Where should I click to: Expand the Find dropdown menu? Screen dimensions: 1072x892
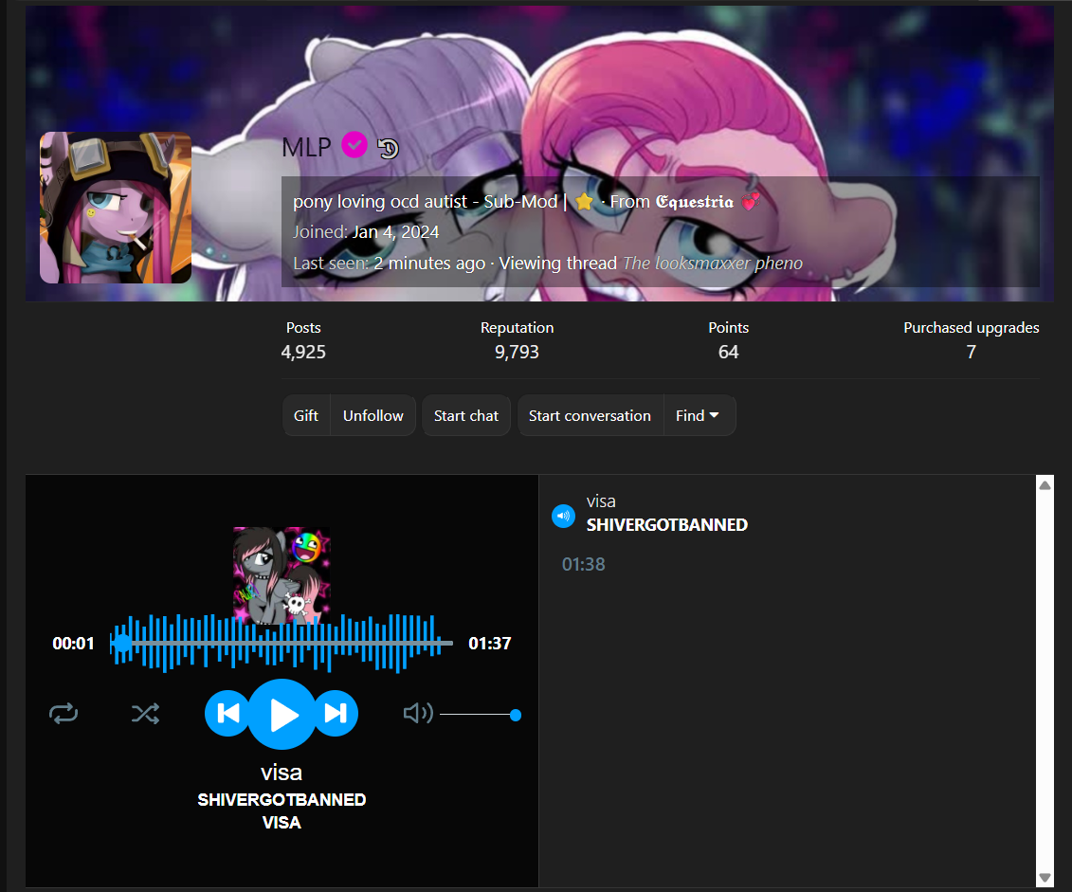(x=699, y=415)
